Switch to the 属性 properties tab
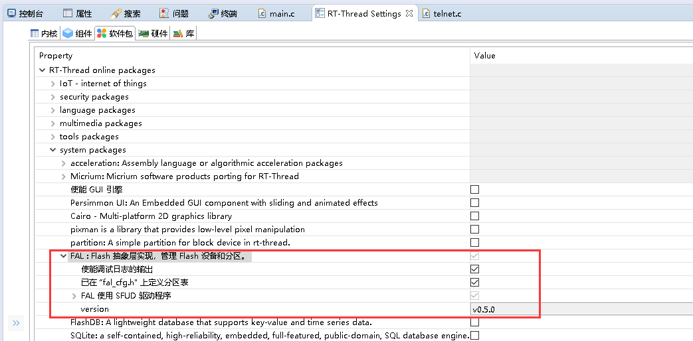This screenshot has width=693, height=341. coord(78,13)
